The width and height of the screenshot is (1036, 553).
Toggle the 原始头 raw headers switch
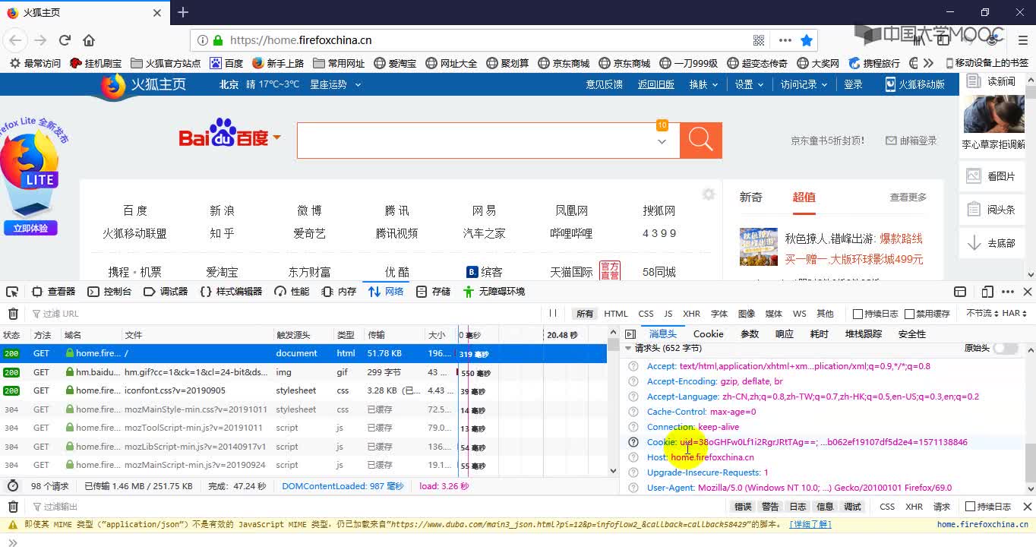(1006, 348)
